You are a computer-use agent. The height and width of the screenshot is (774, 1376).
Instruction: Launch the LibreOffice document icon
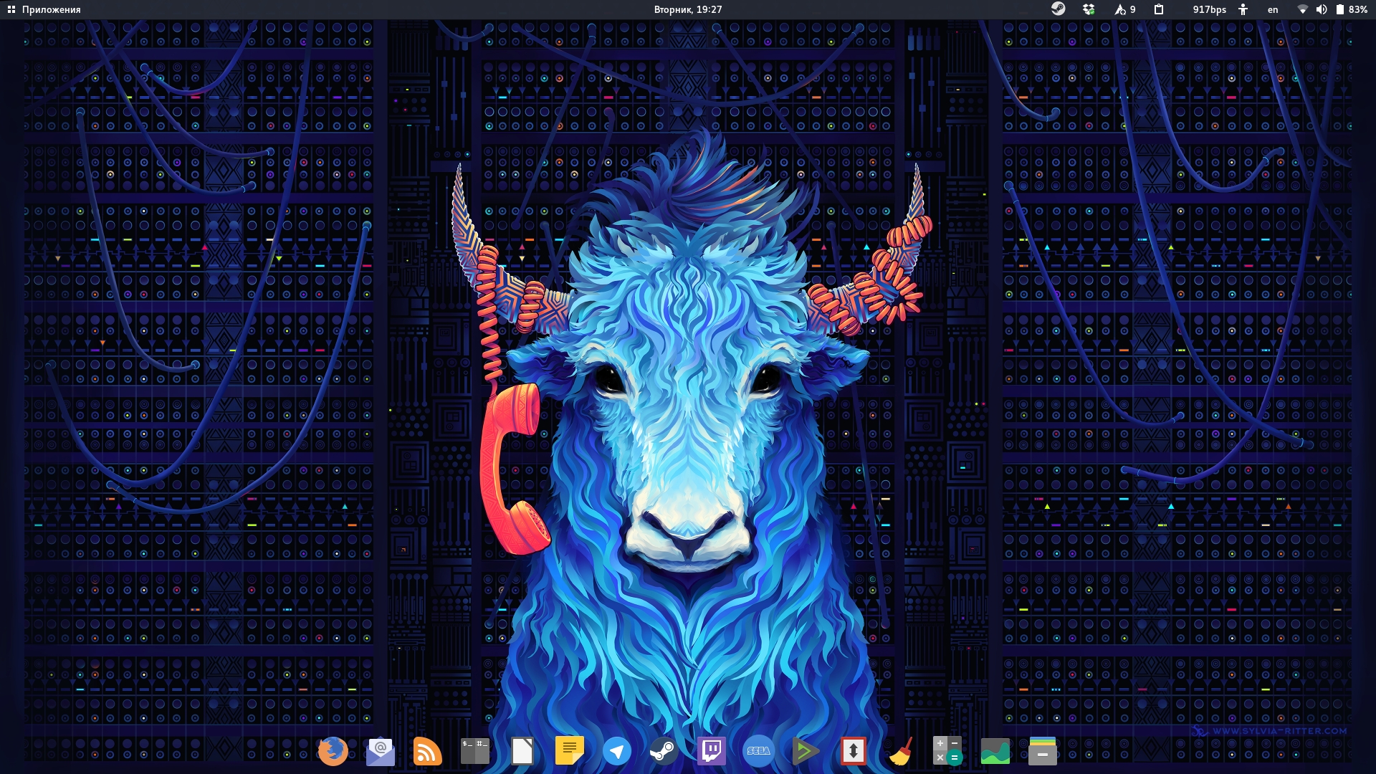pyautogui.click(x=522, y=751)
